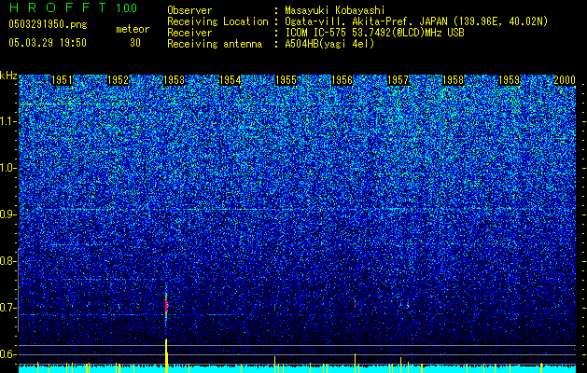
Task: Click the strong red meteor echo below 1953
Action: point(166,305)
